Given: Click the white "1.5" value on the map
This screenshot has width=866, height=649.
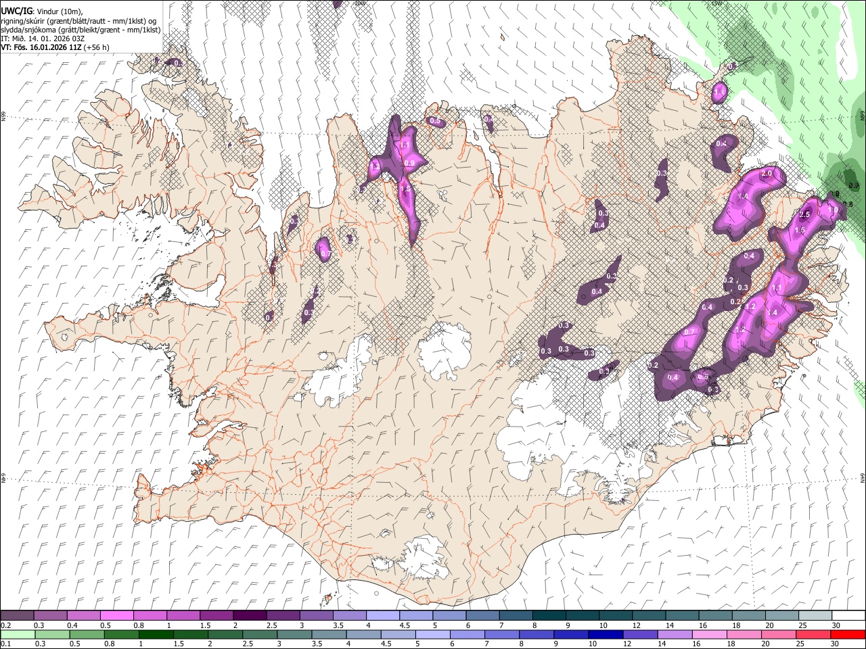Looking at the screenshot, I should tap(799, 231).
